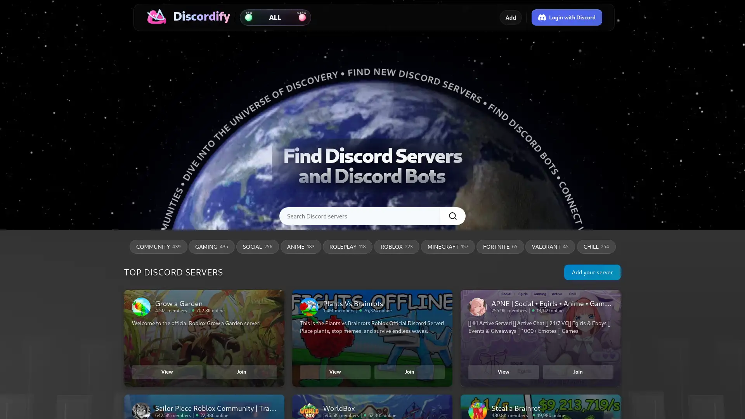Screen dimensions: 745x419
Task: Click Grow a Garden welcome description text
Action: click(196, 323)
